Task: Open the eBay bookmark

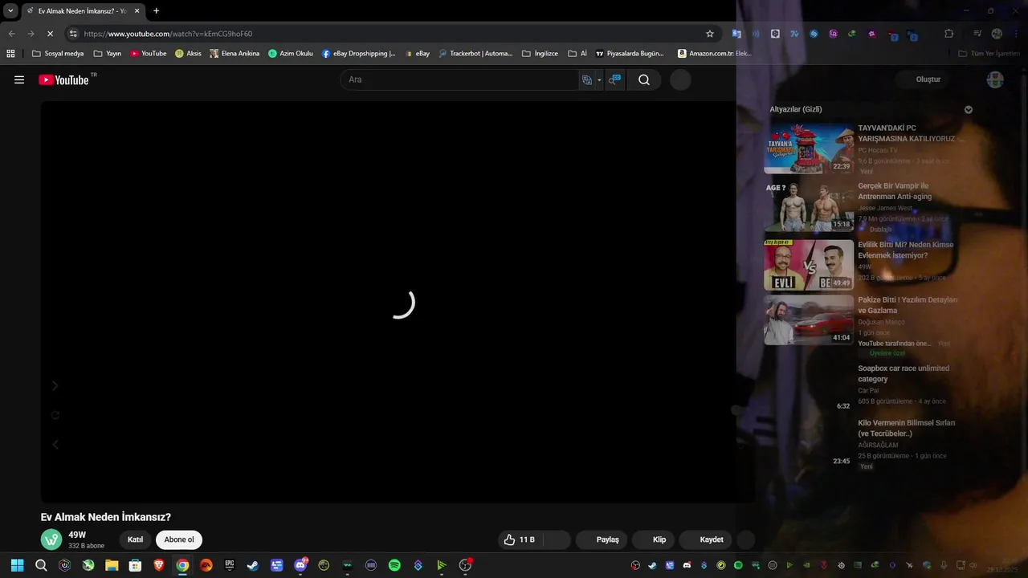Action: [417, 54]
